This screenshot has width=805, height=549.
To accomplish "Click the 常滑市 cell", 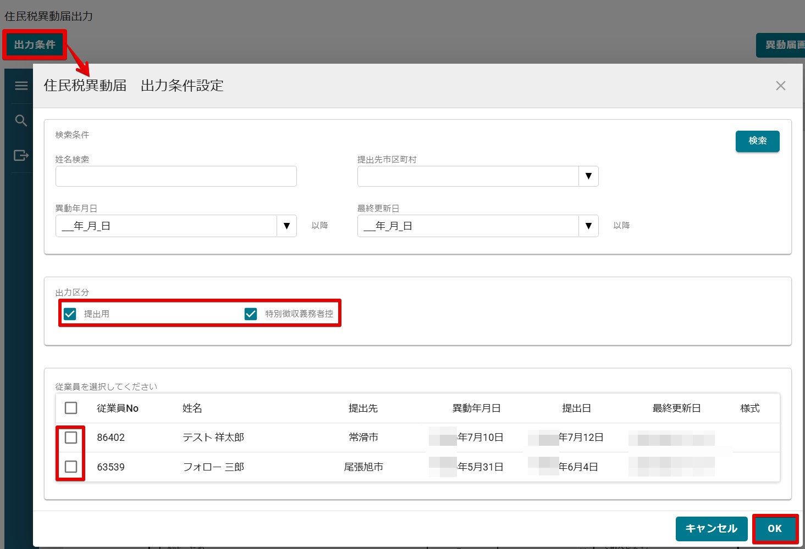I will pos(363,438).
